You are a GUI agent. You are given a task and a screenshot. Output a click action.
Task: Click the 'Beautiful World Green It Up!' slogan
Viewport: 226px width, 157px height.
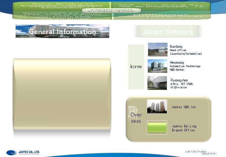click(201, 152)
